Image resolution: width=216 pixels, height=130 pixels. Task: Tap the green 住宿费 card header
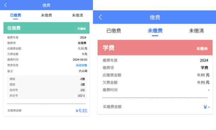46,28
